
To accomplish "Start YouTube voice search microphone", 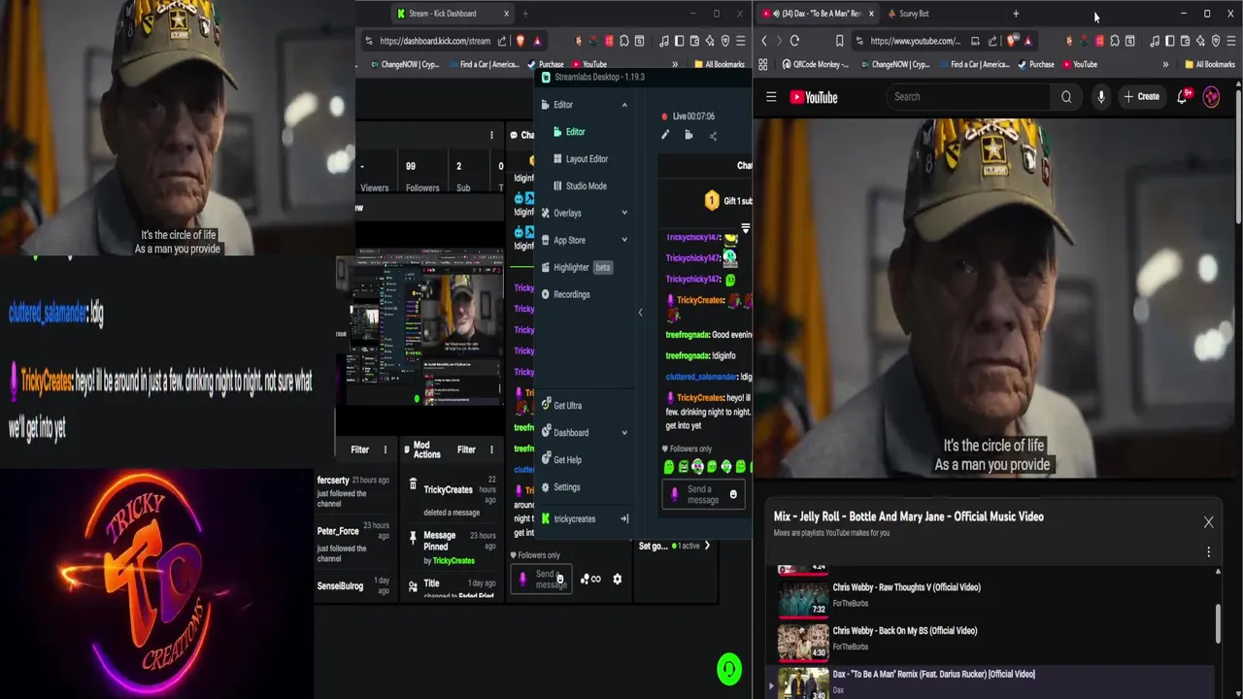I will [1100, 97].
